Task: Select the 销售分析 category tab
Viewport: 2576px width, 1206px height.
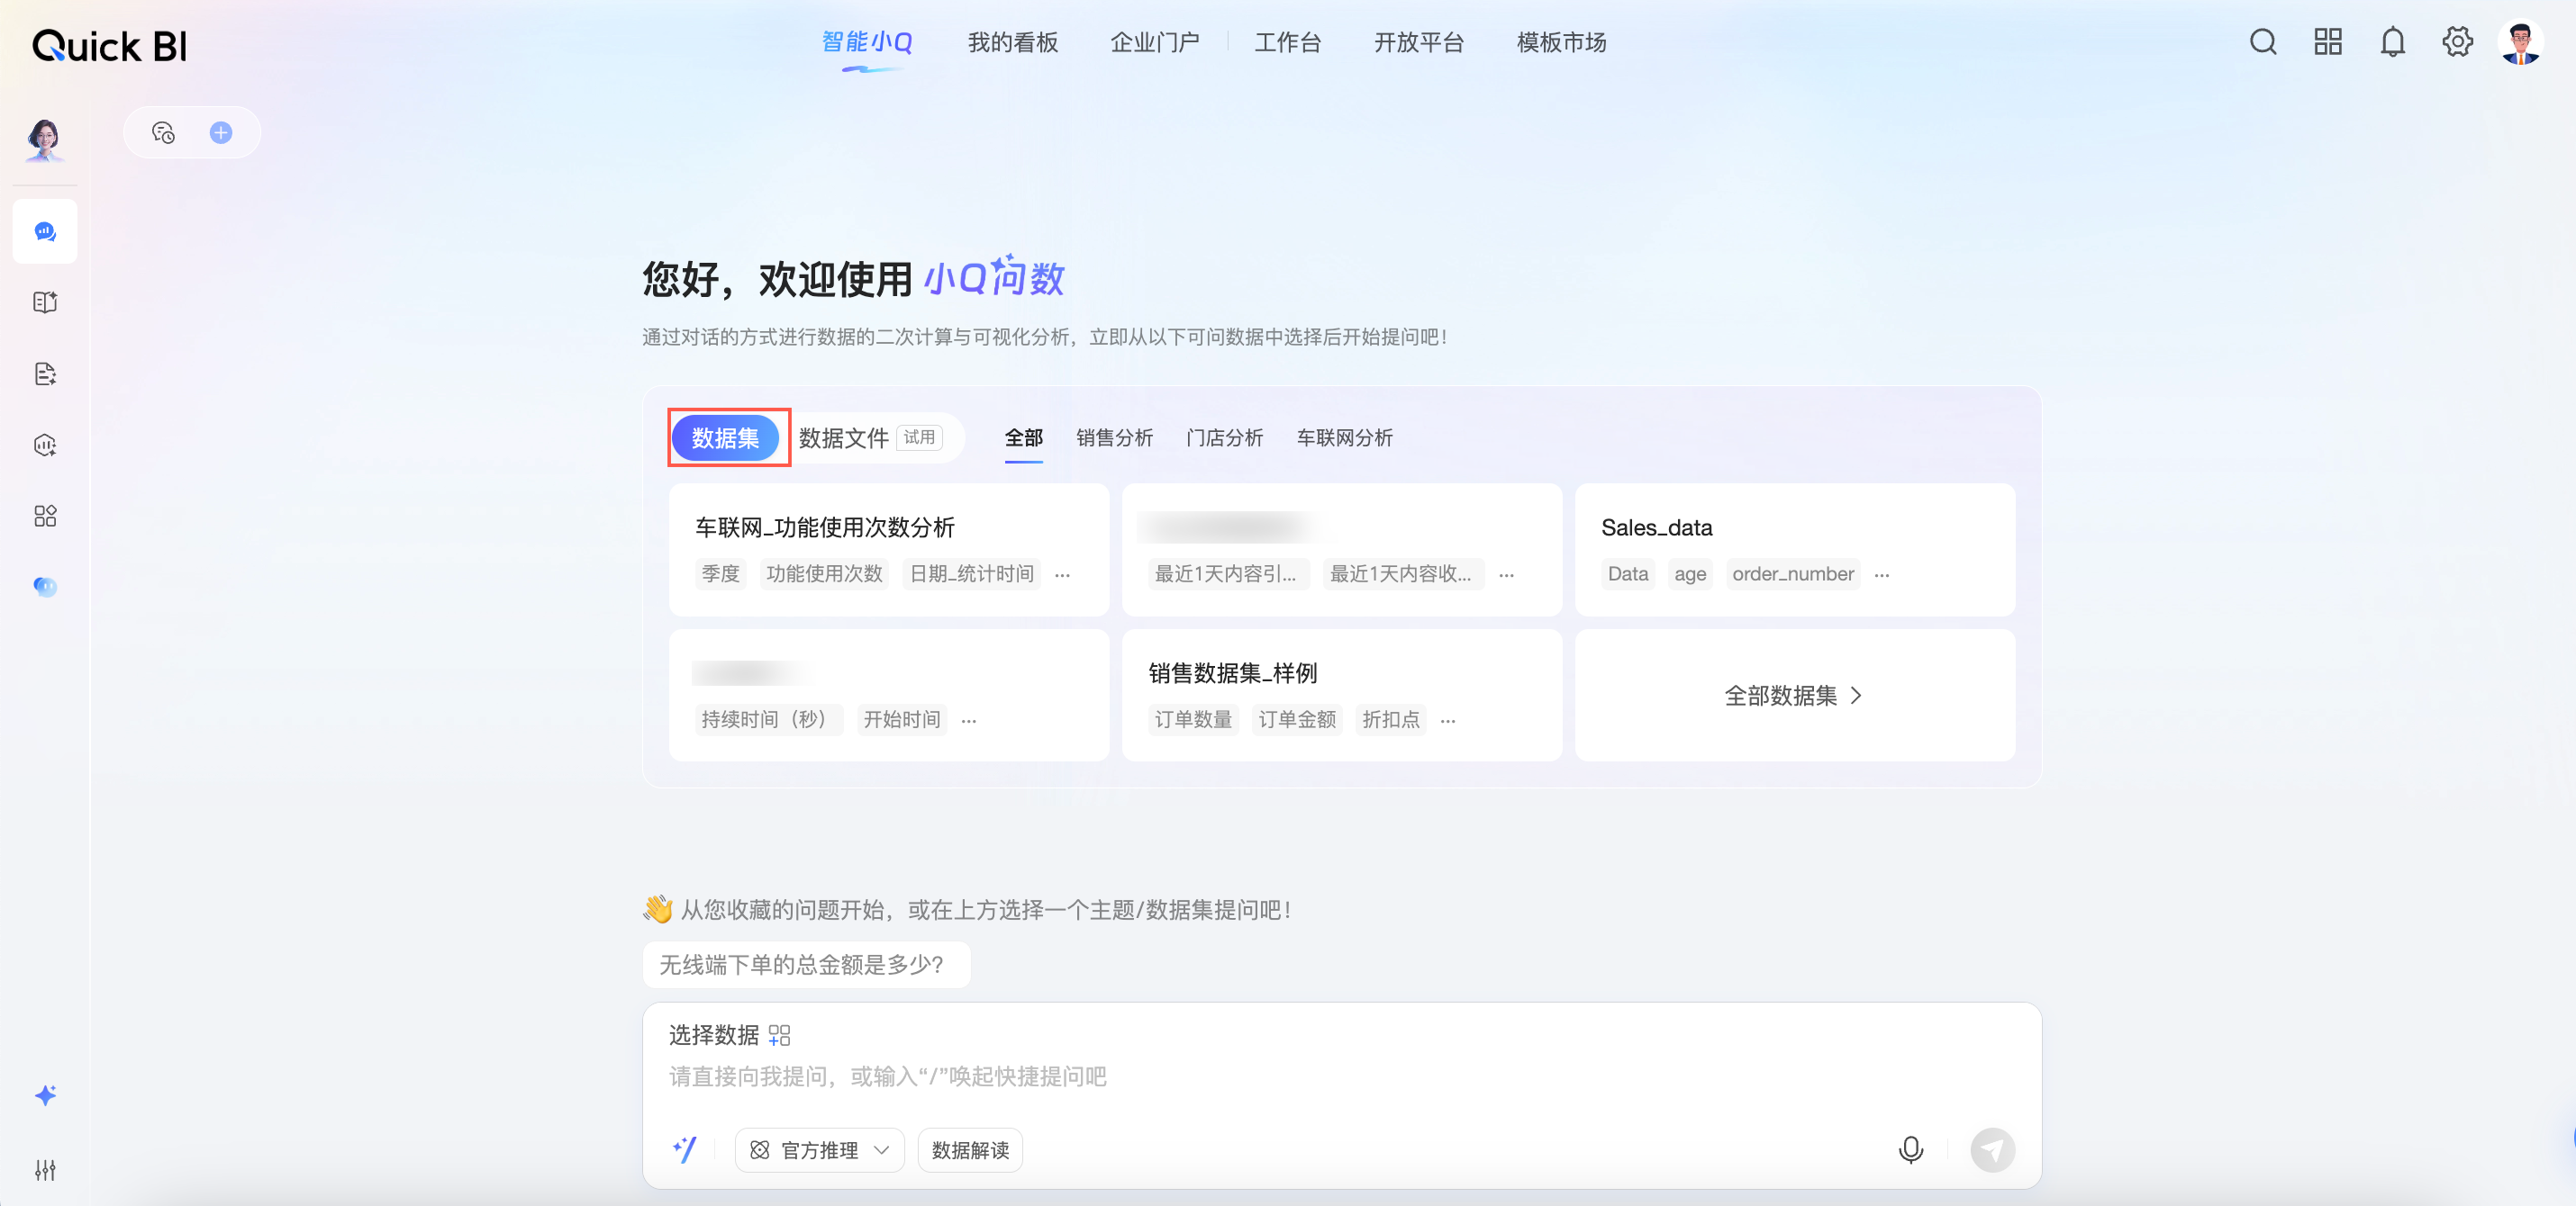Action: point(1114,437)
